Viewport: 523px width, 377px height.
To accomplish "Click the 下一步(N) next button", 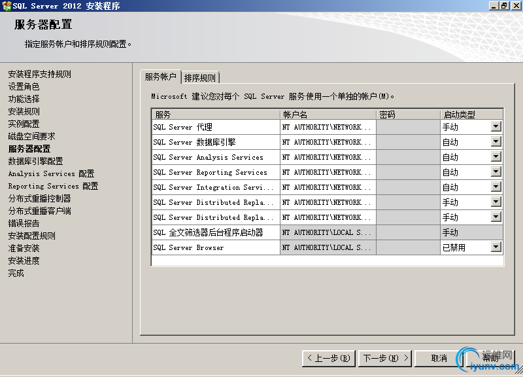I will 385,358.
